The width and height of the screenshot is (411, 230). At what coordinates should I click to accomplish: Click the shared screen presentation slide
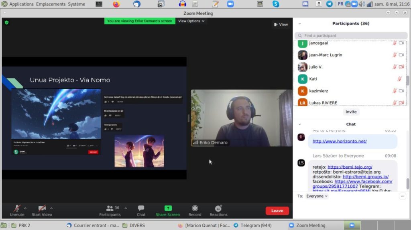pos(94,118)
